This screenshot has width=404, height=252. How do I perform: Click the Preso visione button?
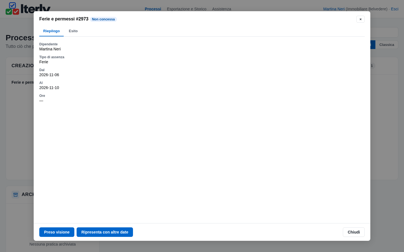click(57, 232)
